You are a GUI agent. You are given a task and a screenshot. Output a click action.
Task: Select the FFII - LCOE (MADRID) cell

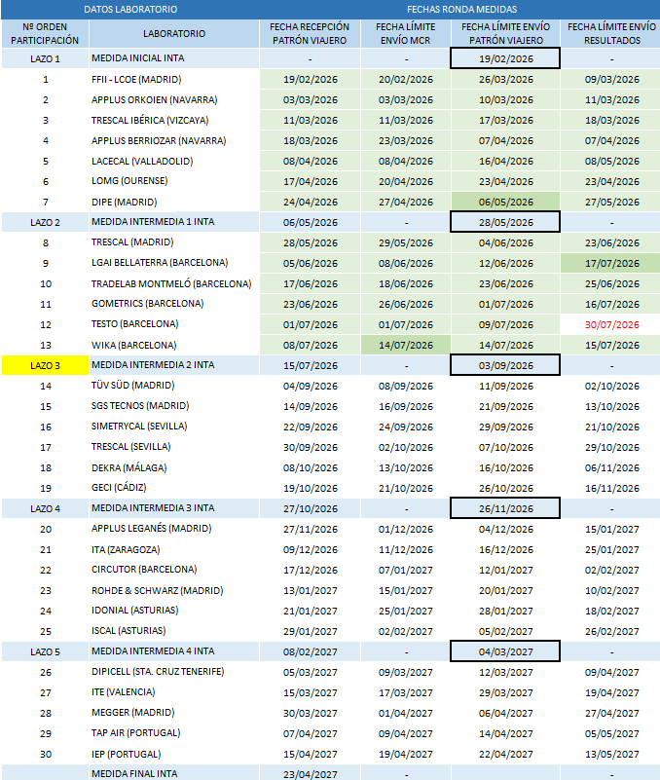coord(174,79)
